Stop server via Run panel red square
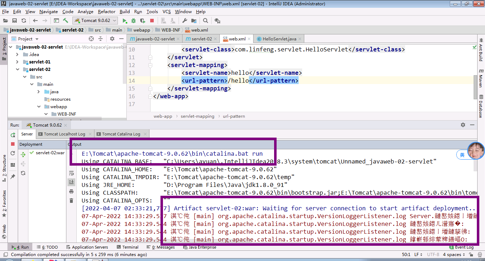485x261 pixels. 13,144
